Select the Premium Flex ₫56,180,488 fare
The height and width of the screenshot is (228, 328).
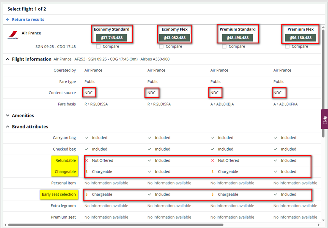click(301, 38)
